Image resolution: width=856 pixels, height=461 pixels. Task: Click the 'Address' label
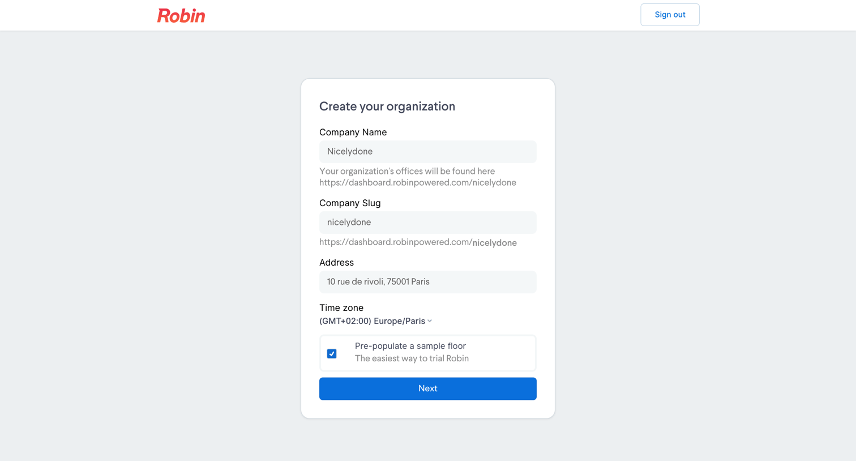(x=336, y=263)
